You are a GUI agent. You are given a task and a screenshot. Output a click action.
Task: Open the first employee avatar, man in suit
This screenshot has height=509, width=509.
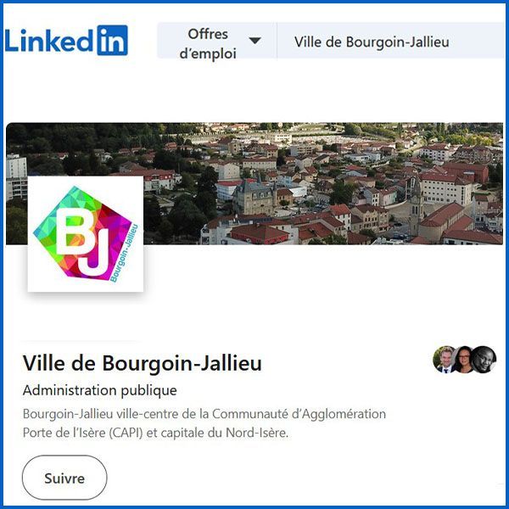(445, 360)
